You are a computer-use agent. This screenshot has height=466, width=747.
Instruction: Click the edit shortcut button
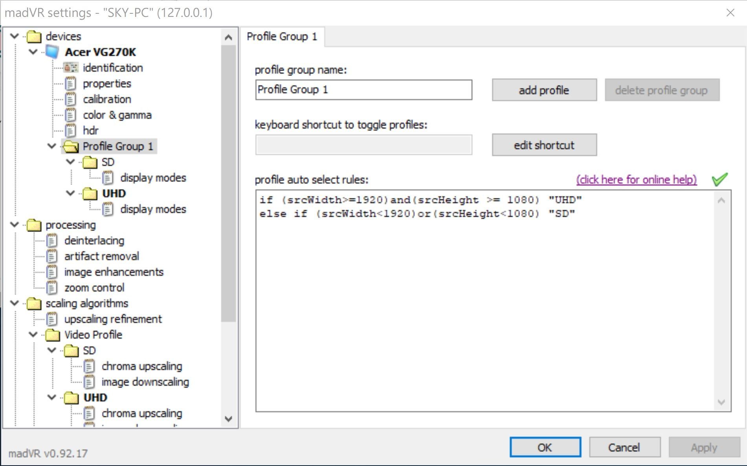pos(544,145)
